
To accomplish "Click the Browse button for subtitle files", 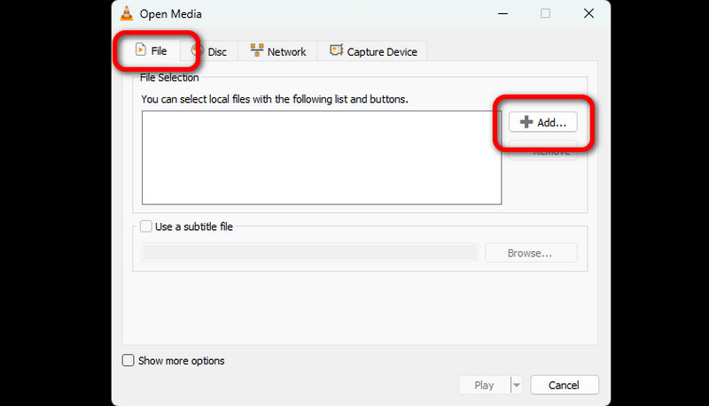I will 530,253.
